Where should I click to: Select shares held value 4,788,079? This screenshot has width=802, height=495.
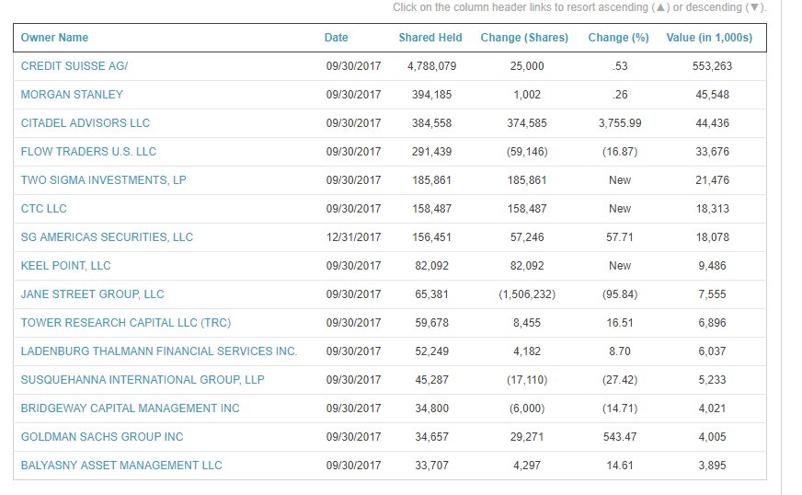point(431,66)
